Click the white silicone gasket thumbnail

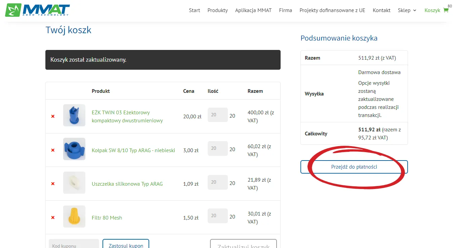pyautogui.click(x=74, y=183)
